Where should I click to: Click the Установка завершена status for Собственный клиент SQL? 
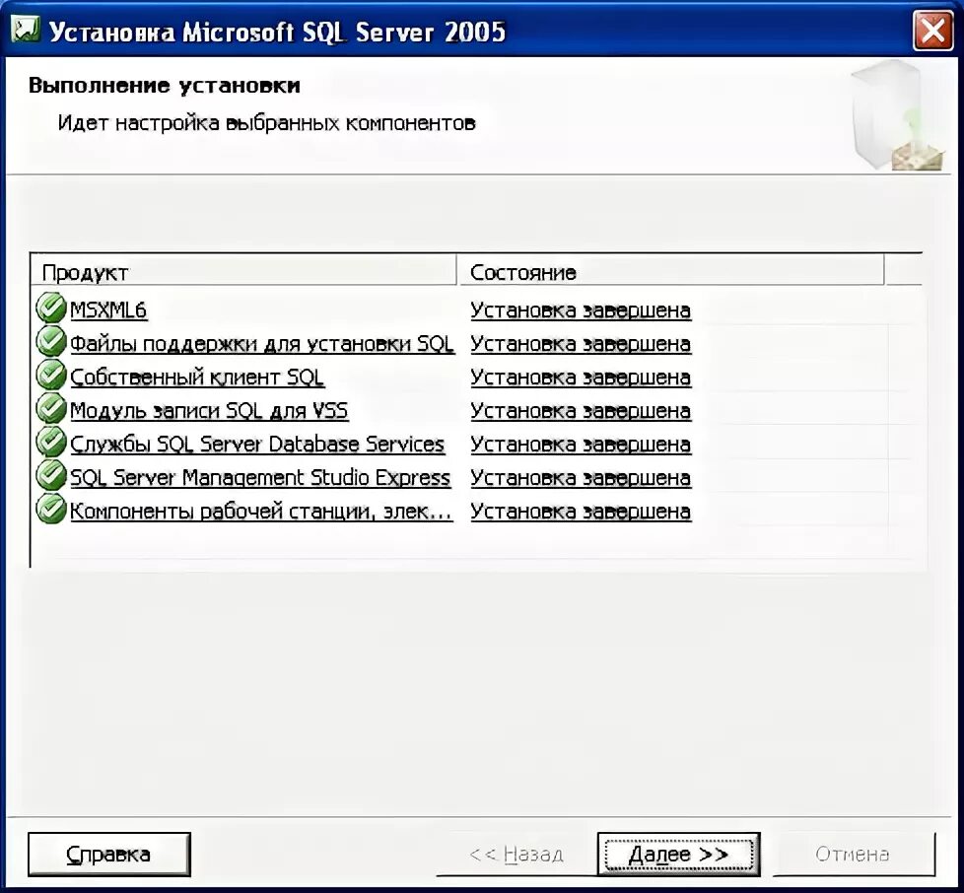tap(581, 378)
